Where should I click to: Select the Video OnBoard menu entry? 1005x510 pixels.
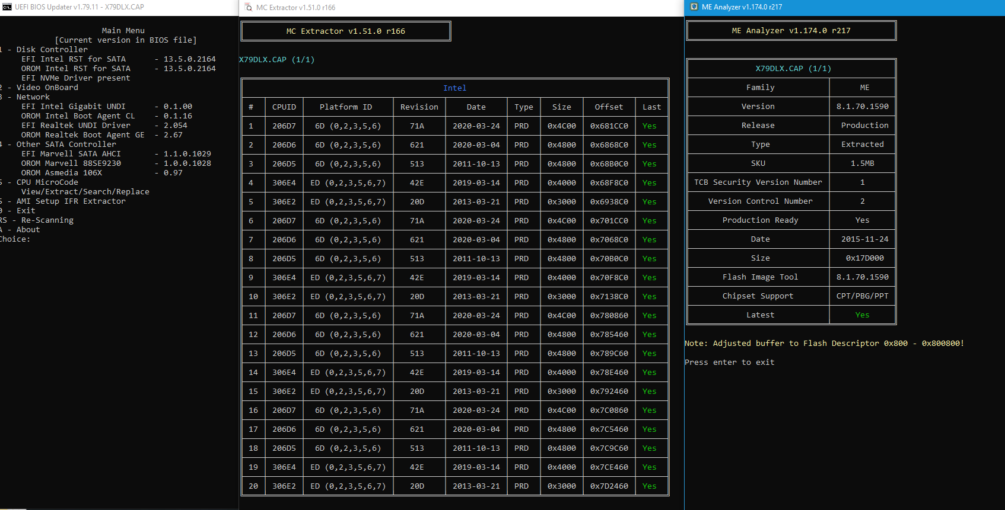(39, 88)
